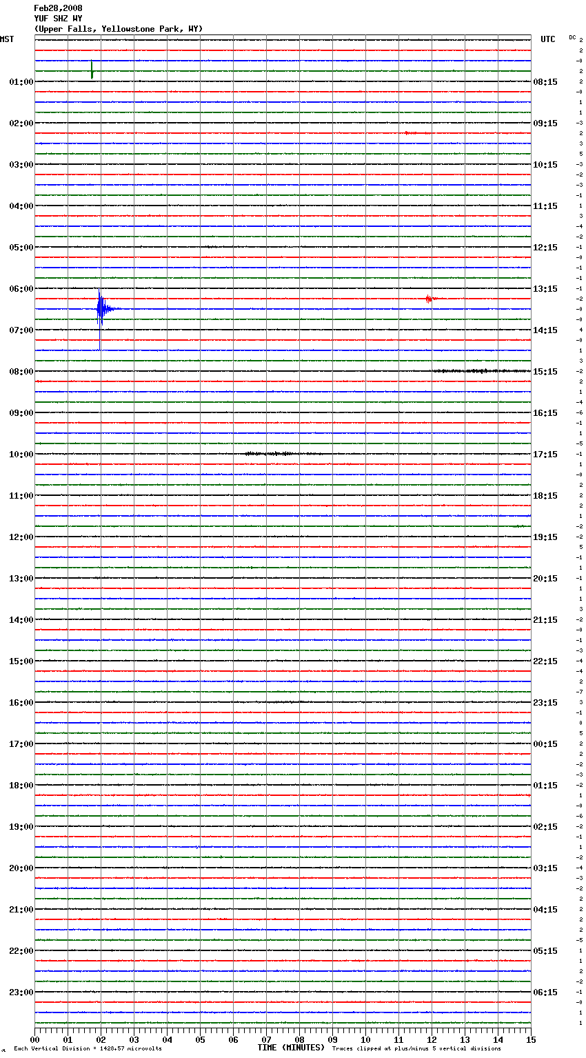This screenshot has height=1058, width=586.
Task: Click the 09 minute axis tick label
Action: click(332, 1039)
